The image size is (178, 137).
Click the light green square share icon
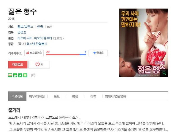pos(25,75)
